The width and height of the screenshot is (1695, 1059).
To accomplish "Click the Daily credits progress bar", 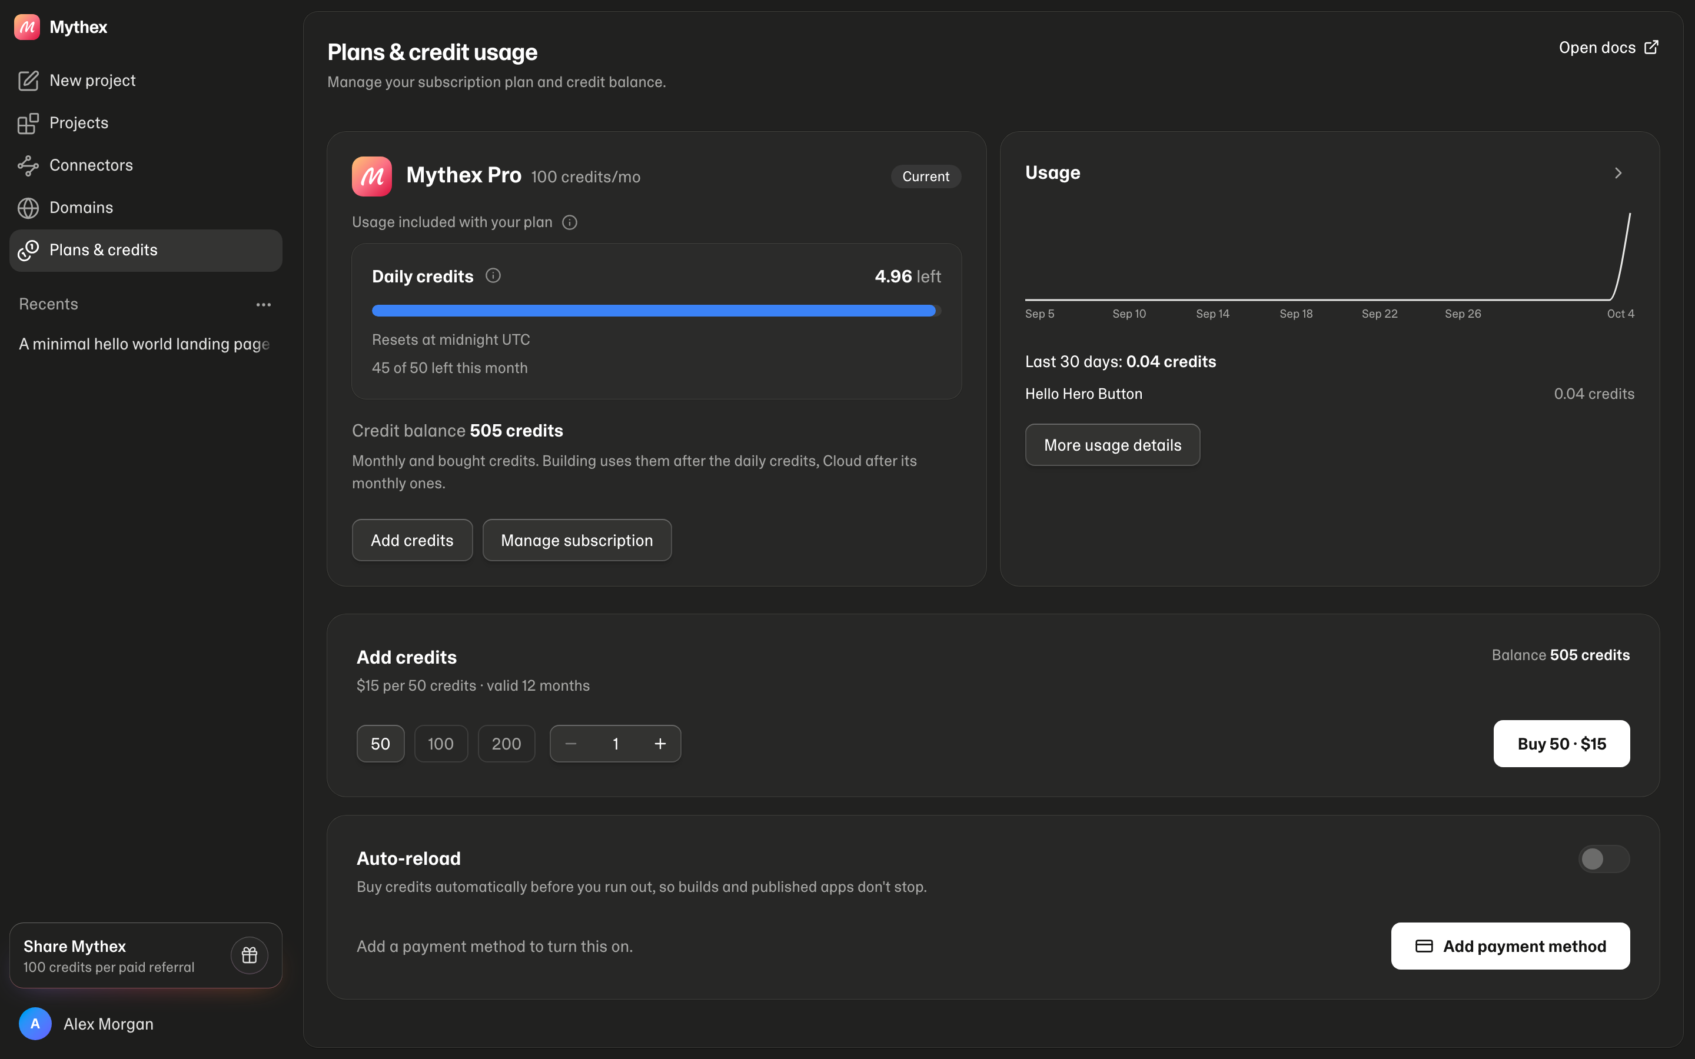I will point(656,311).
